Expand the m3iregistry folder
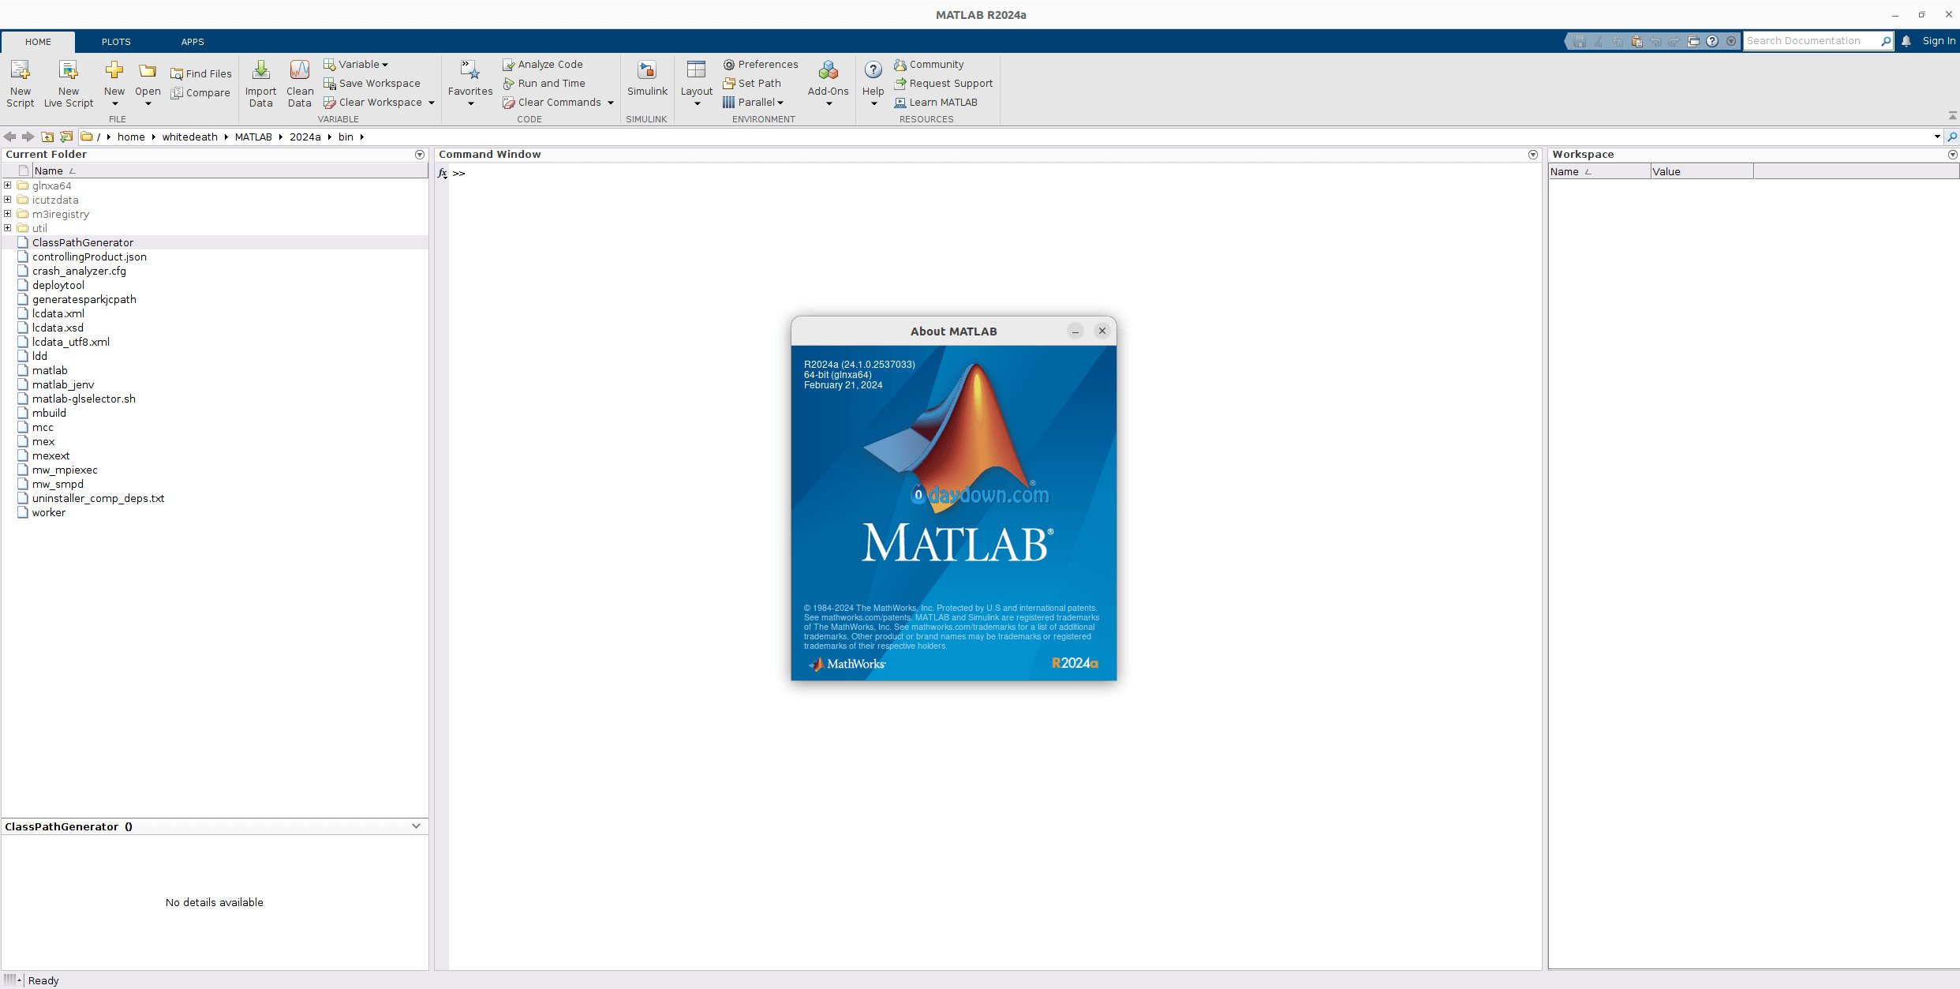This screenshot has width=1960, height=989. coord(8,214)
